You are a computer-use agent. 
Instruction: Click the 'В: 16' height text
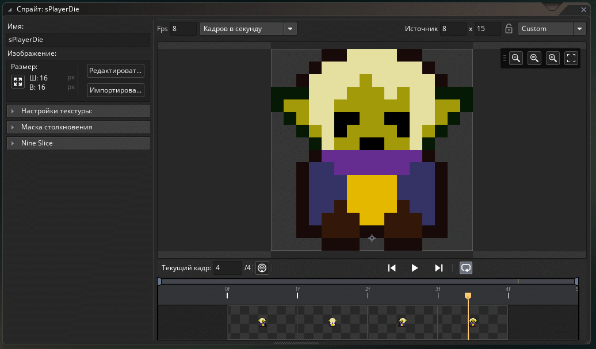tap(37, 87)
